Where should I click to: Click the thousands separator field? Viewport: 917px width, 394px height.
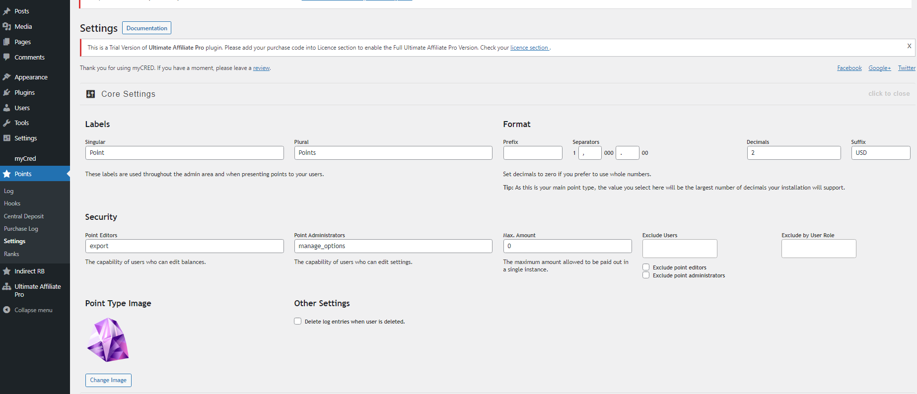(x=590, y=153)
